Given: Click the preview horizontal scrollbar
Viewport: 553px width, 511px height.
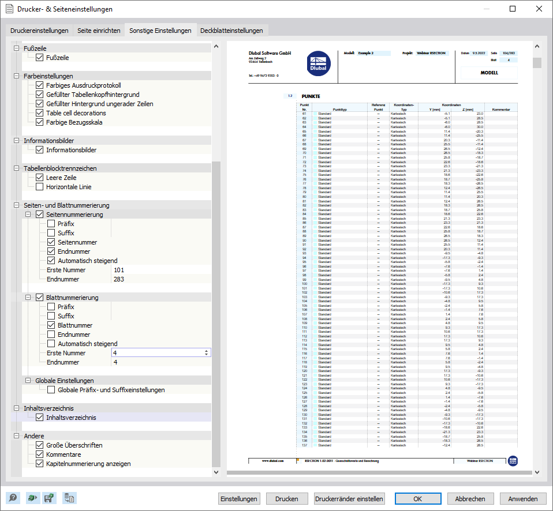Looking at the screenshot, I should coord(379,472).
